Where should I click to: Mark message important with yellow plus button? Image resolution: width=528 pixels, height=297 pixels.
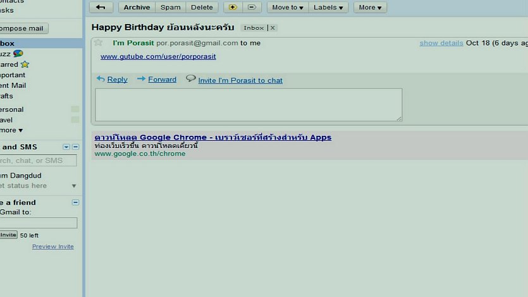tap(232, 8)
